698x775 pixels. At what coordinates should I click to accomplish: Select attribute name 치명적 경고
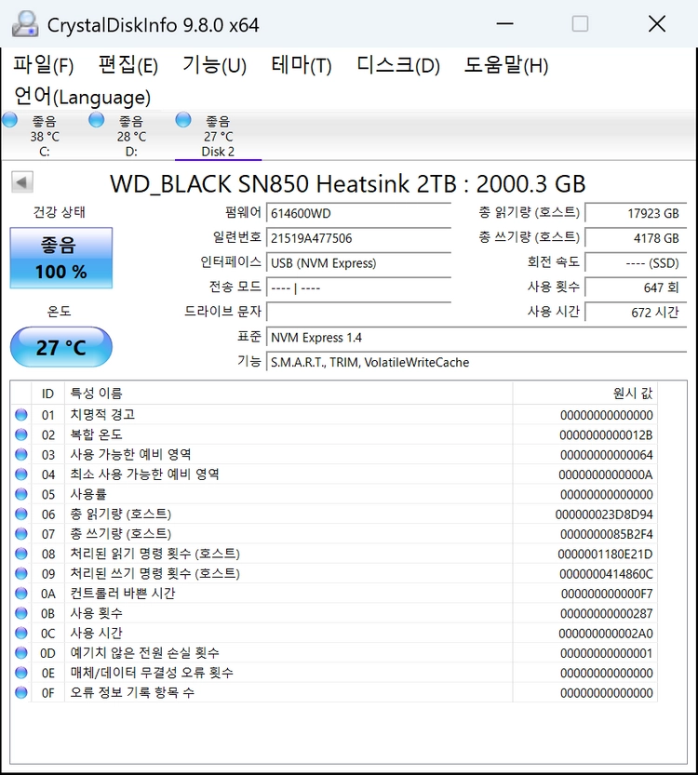pyautogui.click(x=102, y=415)
